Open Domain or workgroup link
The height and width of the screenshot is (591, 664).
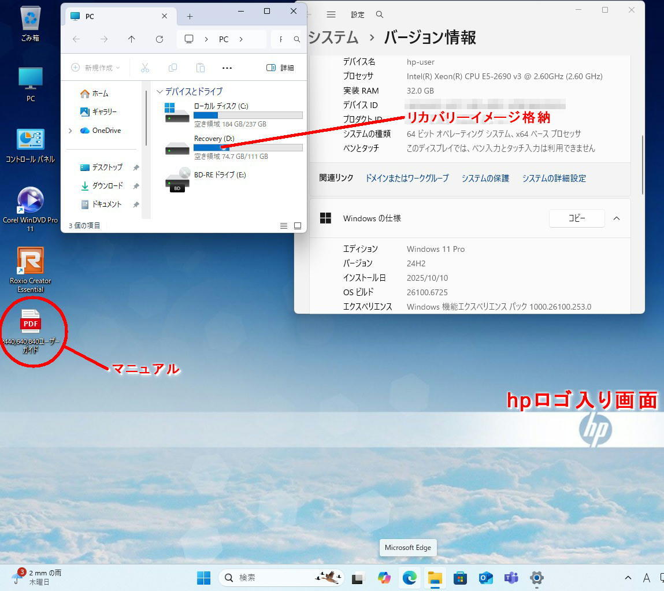click(x=407, y=179)
